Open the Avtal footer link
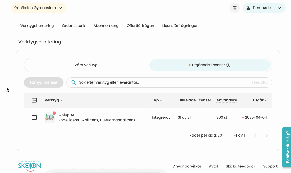Screen dimensions: 291x173 coord(214,166)
